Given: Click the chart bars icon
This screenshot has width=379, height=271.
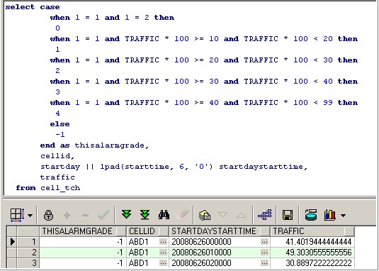Looking at the screenshot, I should [330, 215].
